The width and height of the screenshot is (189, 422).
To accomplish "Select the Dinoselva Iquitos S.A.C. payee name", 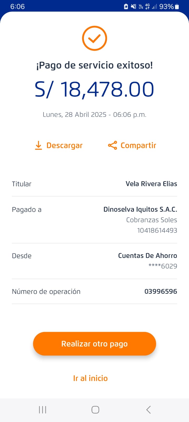I will (140, 209).
